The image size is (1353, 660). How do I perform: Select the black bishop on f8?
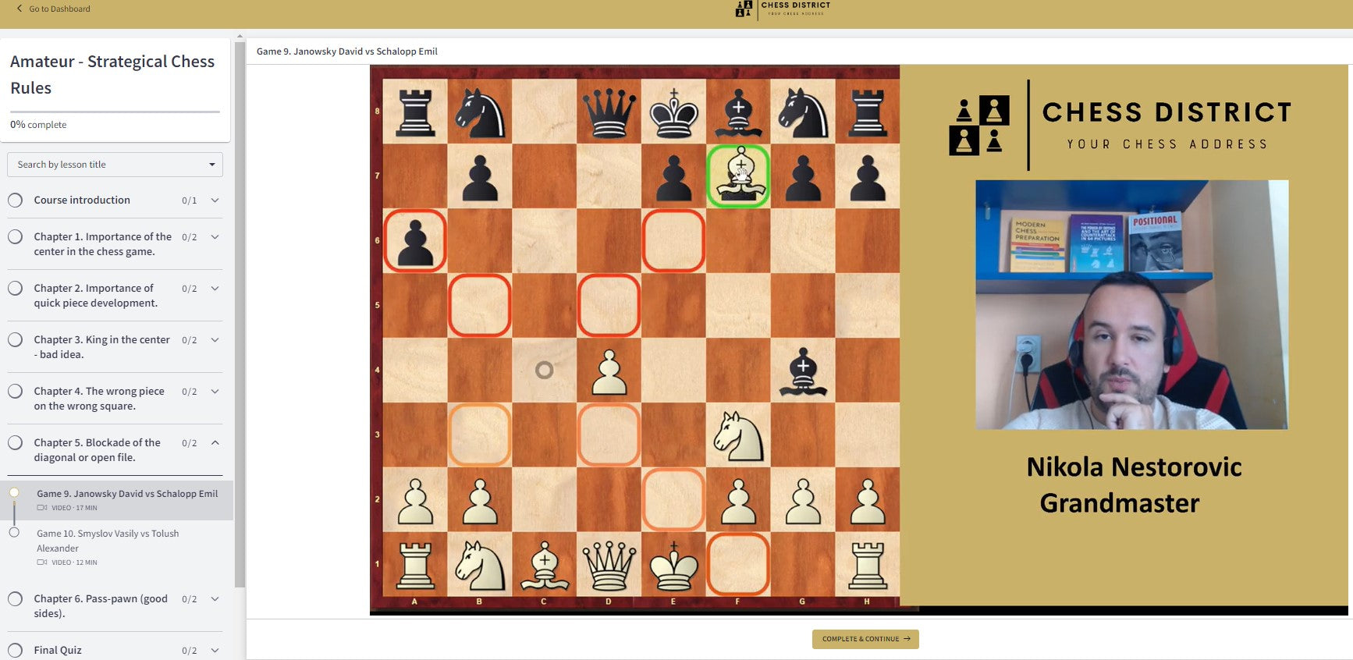click(738, 112)
